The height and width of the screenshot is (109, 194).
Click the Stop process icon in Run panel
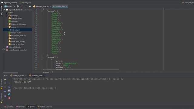point(5,83)
